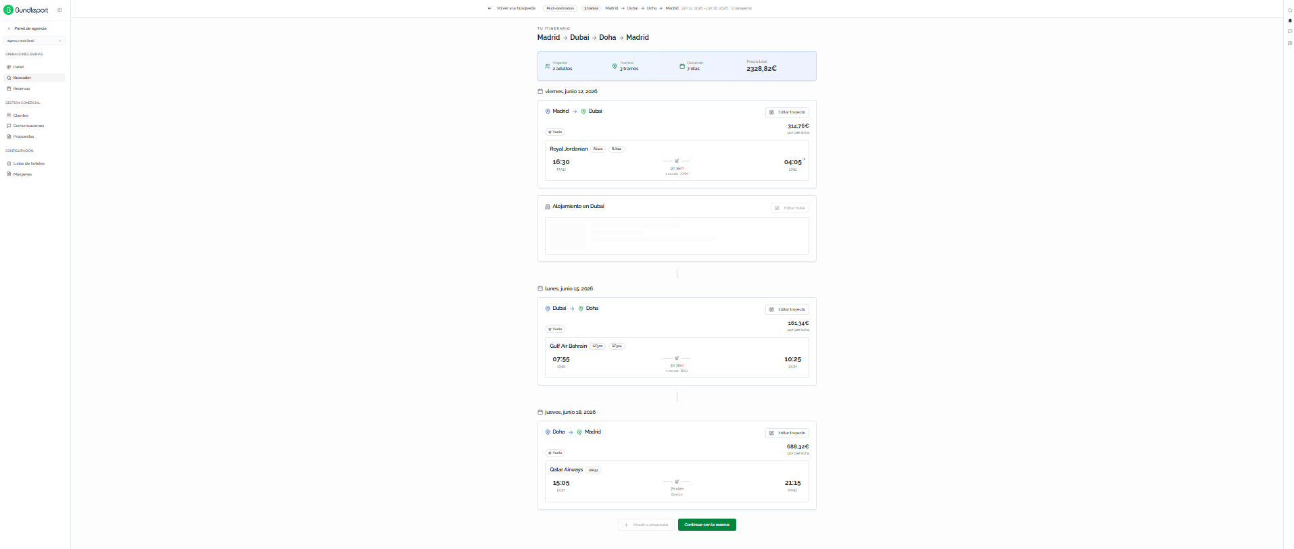
Task: Click the Royal Jordanian airline name
Action: [x=569, y=149]
